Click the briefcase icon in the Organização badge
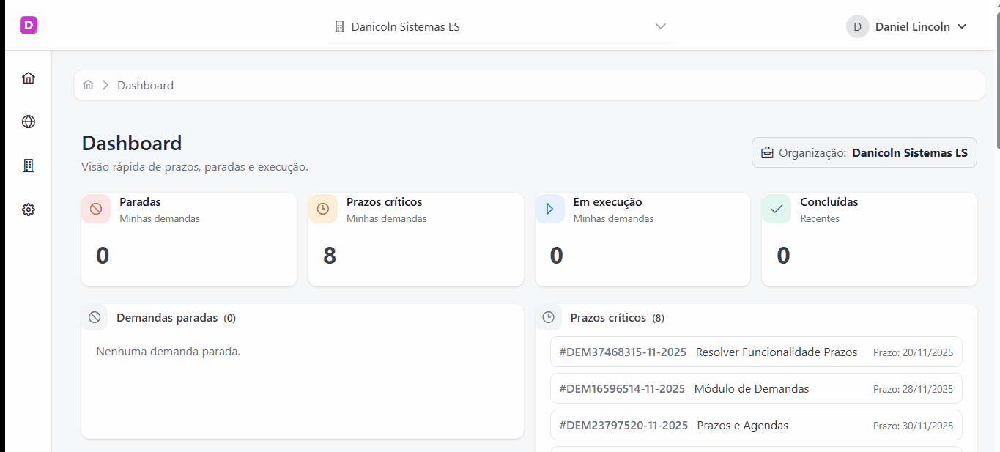This screenshot has width=1000, height=452. (766, 152)
